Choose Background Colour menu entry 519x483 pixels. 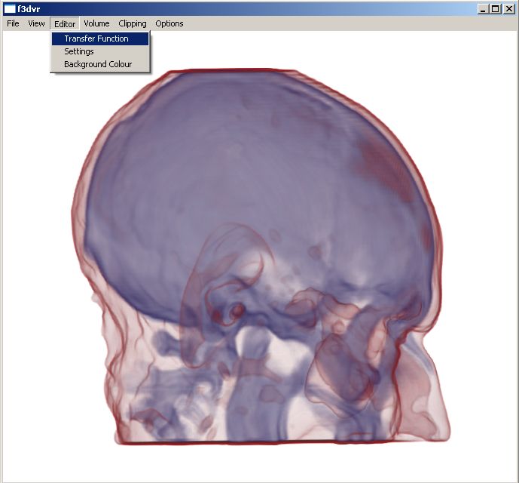[100, 64]
